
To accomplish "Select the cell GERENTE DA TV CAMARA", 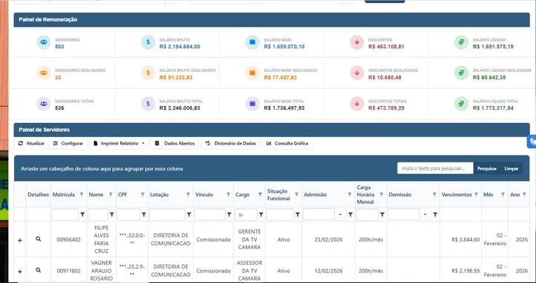I will (249, 239).
